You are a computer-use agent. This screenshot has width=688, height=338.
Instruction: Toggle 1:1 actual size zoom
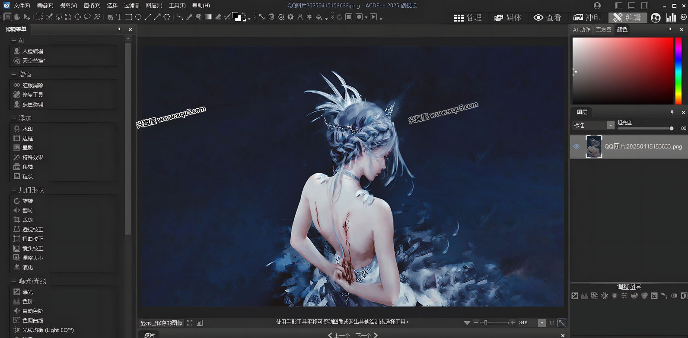[552, 323]
